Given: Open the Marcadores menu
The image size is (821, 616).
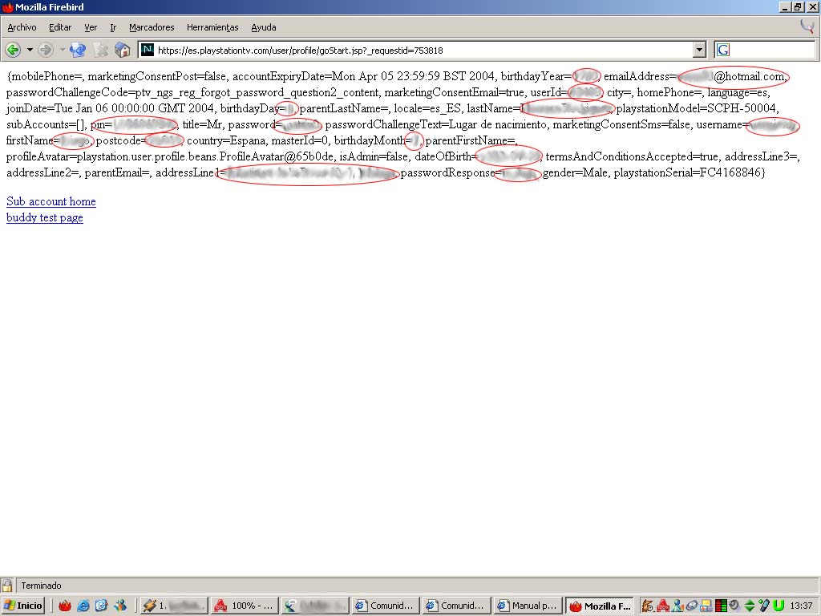Looking at the screenshot, I should (152, 27).
